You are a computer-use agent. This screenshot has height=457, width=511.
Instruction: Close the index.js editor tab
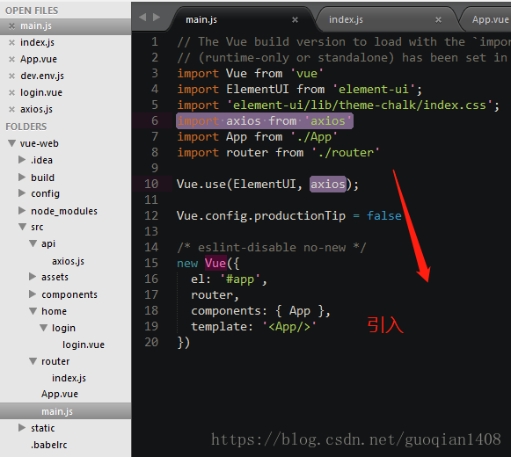coord(438,20)
